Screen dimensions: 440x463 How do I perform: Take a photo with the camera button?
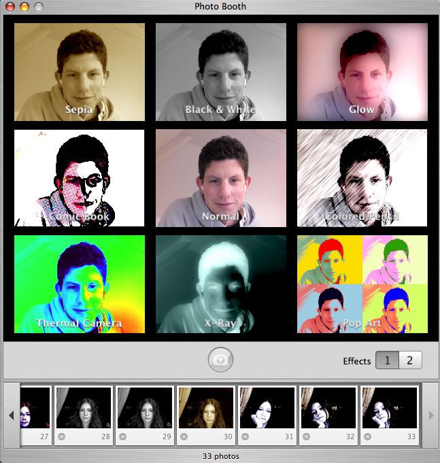pyautogui.click(x=220, y=360)
